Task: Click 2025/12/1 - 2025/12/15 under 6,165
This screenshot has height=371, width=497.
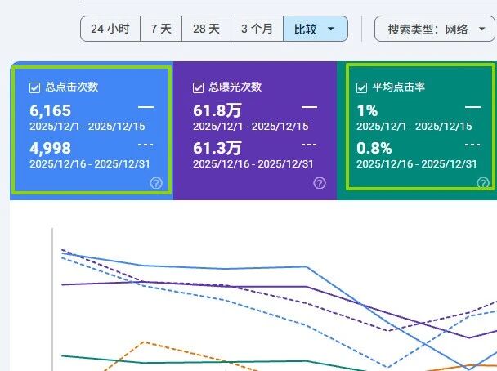Action: 87,127
